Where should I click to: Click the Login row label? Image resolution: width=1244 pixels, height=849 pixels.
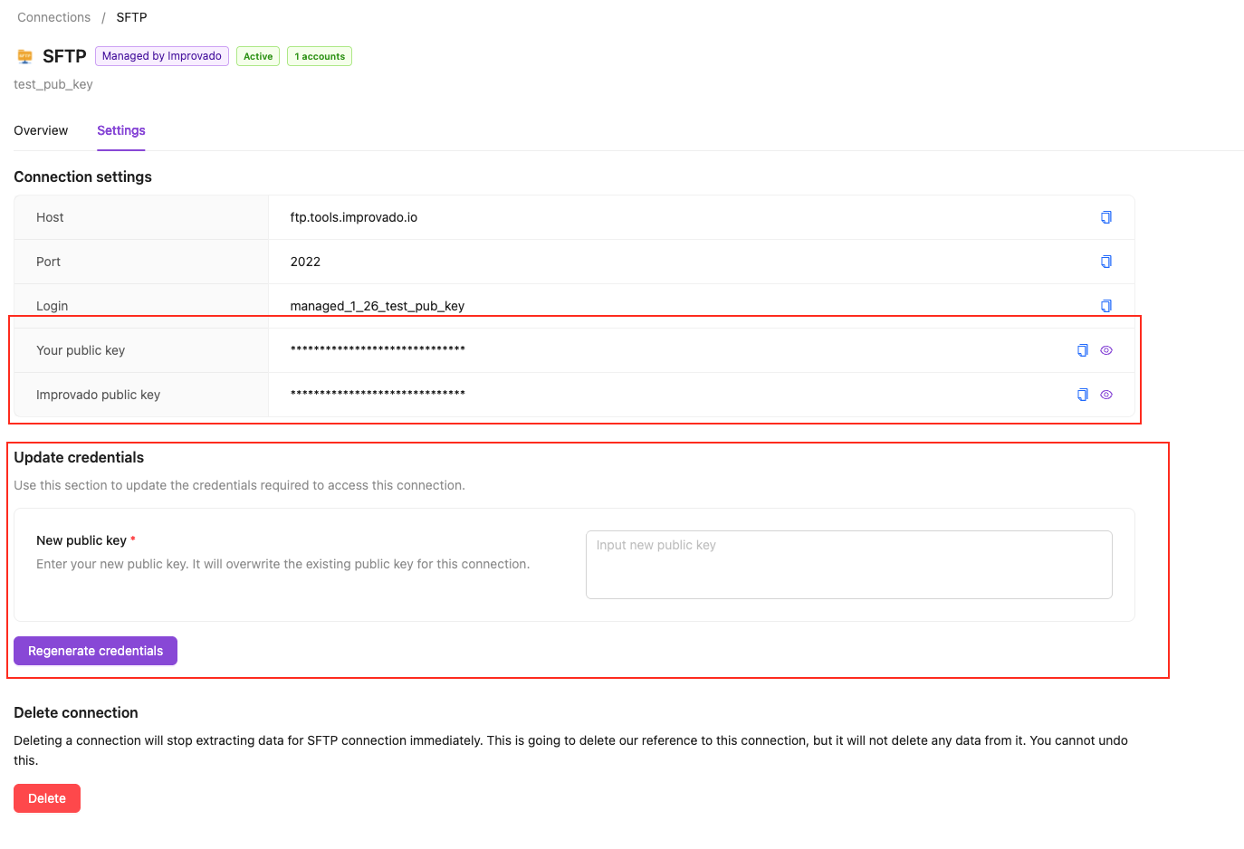click(52, 306)
